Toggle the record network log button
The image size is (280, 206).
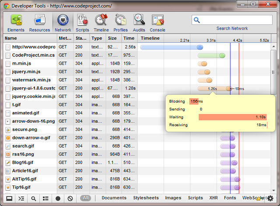(58, 198)
